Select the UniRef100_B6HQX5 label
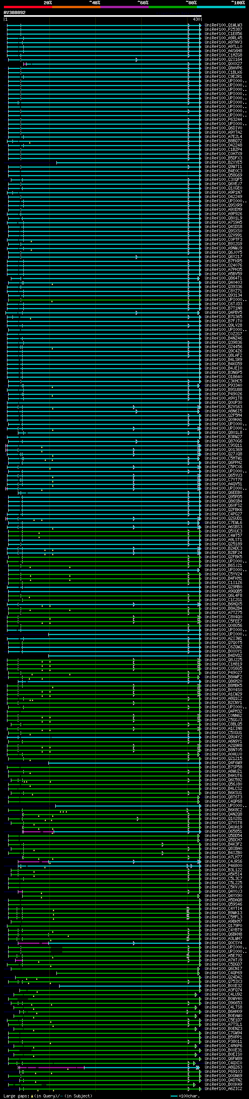This screenshot has height=1099, width=249. [223, 604]
